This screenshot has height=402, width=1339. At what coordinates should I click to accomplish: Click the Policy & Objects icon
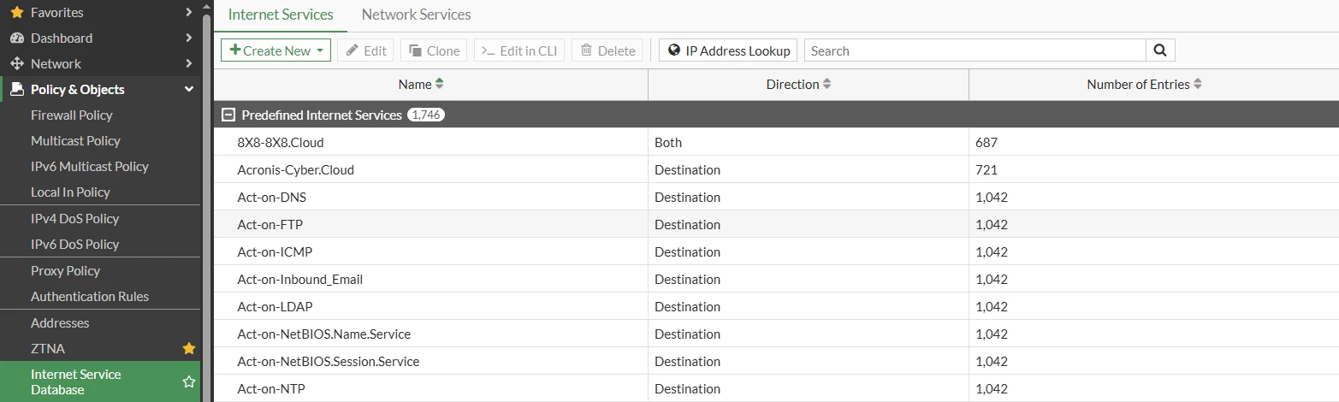point(16,90)
